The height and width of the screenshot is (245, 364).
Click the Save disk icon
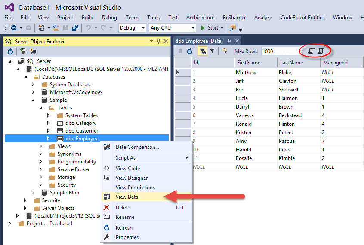66,28
